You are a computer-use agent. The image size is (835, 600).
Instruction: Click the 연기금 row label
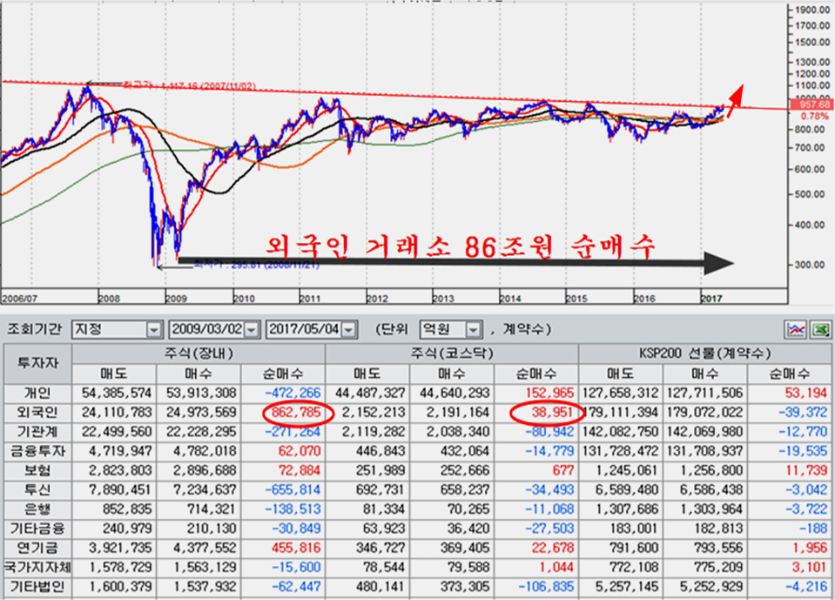pos(37,547)
